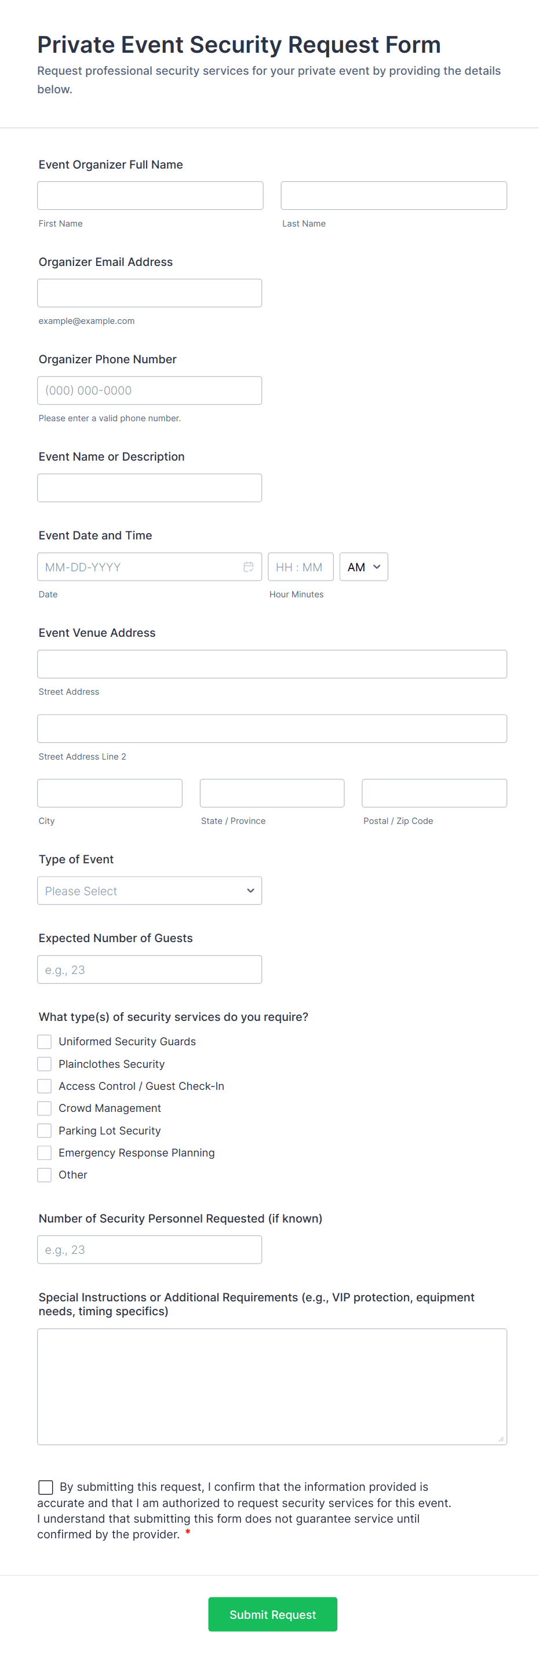Open the calendar date picker icon
The image size is (539, 1660).
248,567
